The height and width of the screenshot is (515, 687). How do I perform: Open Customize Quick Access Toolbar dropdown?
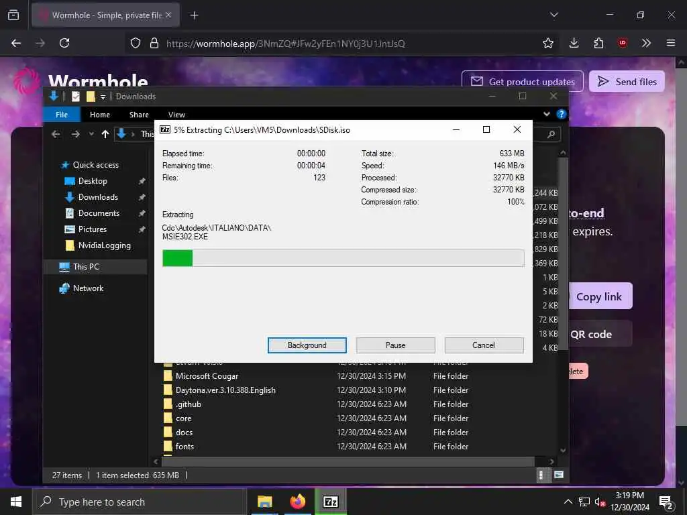point(103,97)
